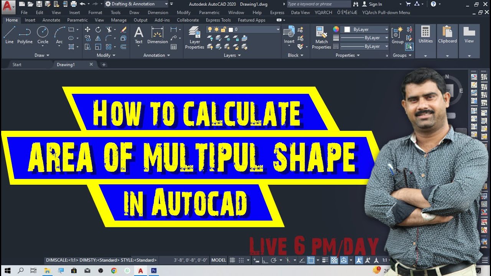Switch to the Parametric ribbon tab
491x276 pixels.
coord(77,20)
